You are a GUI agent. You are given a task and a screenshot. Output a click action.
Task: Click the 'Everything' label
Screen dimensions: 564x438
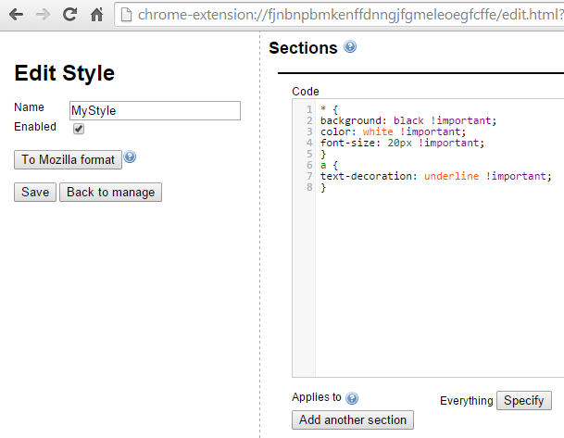[x=466, y=401]
